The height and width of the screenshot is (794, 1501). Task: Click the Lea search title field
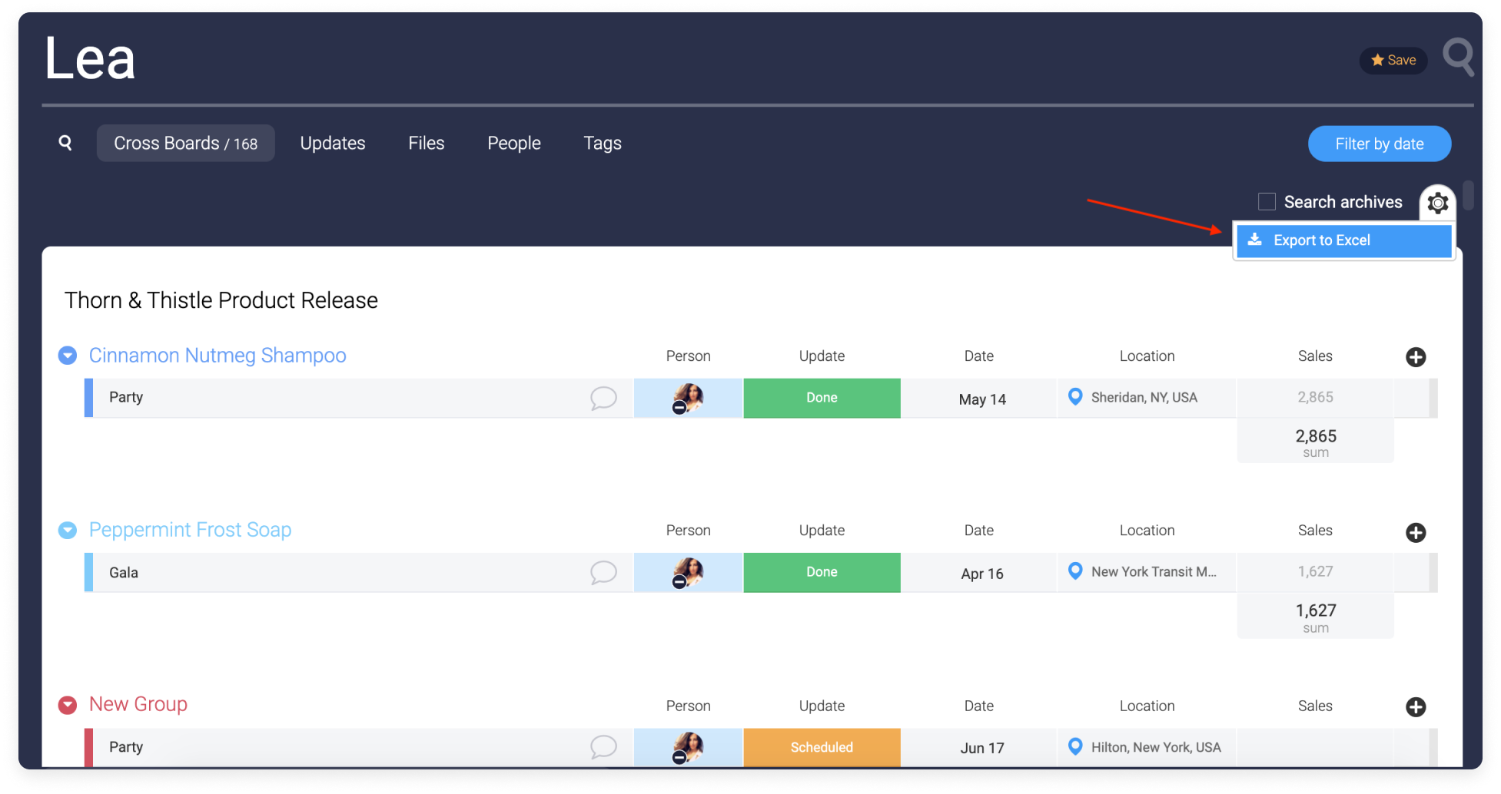tap(89, 59)
